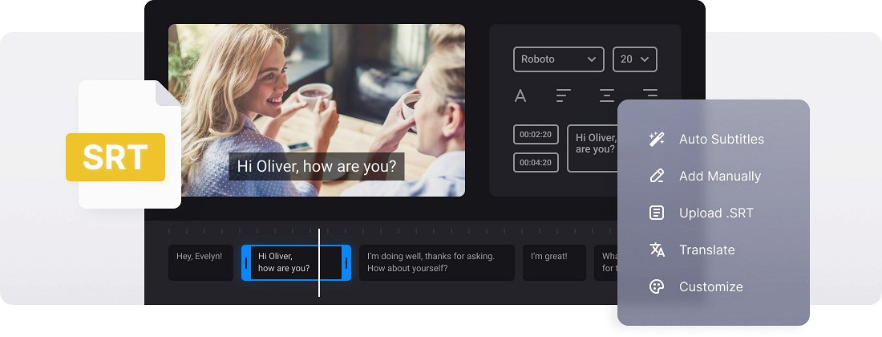Click the document icon beside Upload .SRT
The height and width of the screenshot is (337, 882).
pos(657,213)
